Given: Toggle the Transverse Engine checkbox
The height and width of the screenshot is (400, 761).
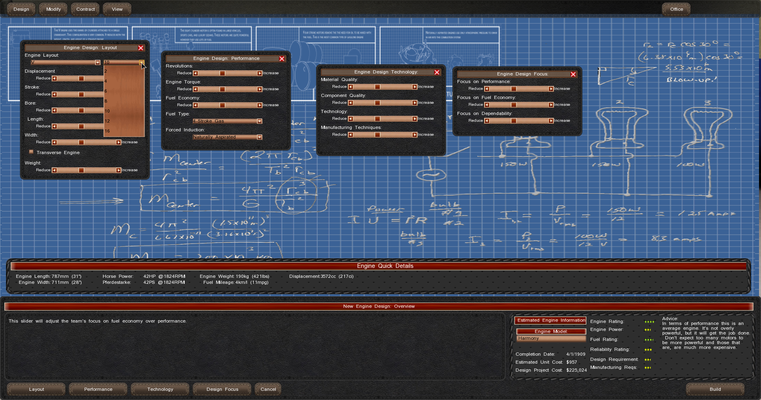Looking at the screenshot, I should point(31,152).
